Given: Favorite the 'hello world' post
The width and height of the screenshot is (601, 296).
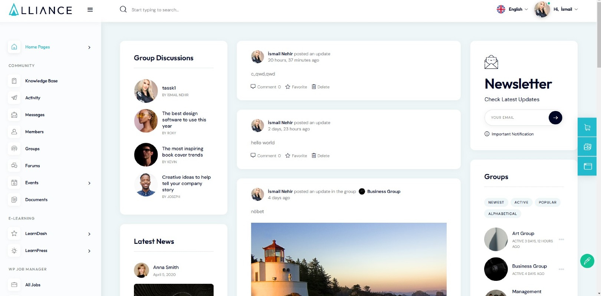Looking at the screenshot, I should click(296, 156).
